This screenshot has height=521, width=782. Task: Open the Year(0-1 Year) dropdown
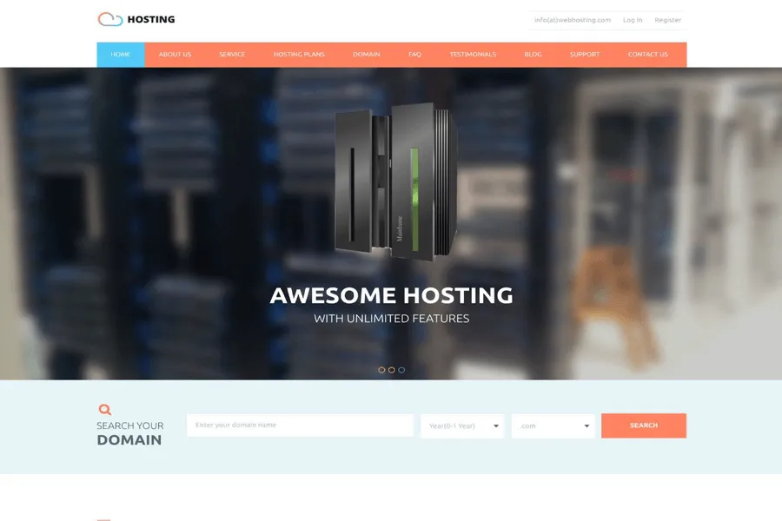click(x=461, y=425)
